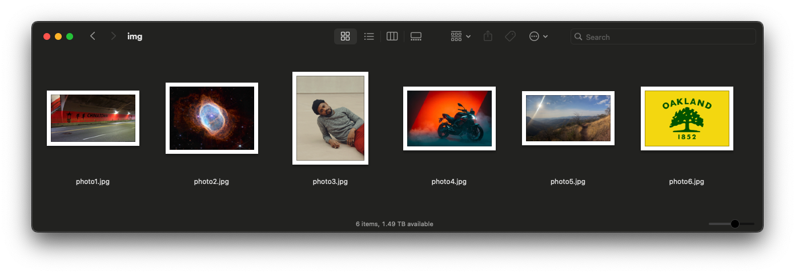This screenshot has height=274, width=795.
Task: Click into the Search field
Action: [663, 37]
